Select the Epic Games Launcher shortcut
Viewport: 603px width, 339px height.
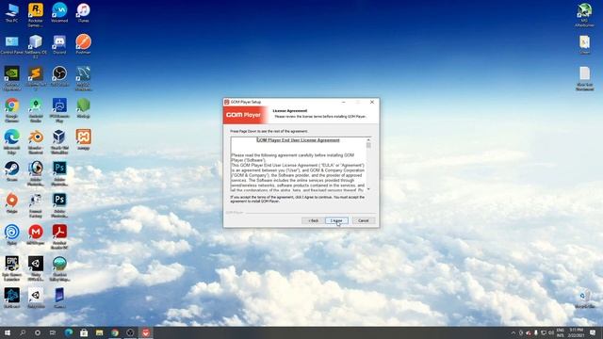click(x=12, y=268)
